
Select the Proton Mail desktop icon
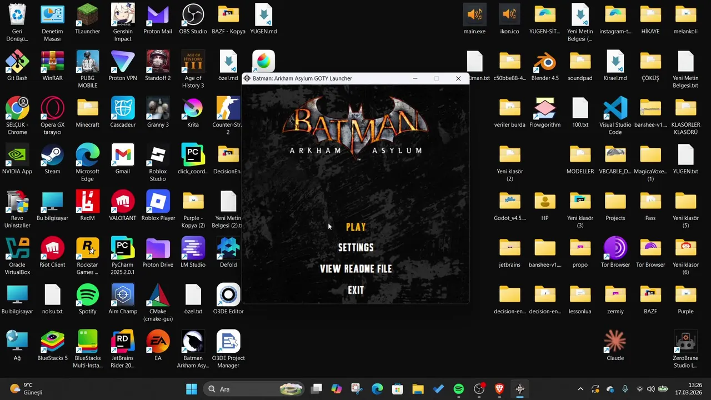[158, 19]
